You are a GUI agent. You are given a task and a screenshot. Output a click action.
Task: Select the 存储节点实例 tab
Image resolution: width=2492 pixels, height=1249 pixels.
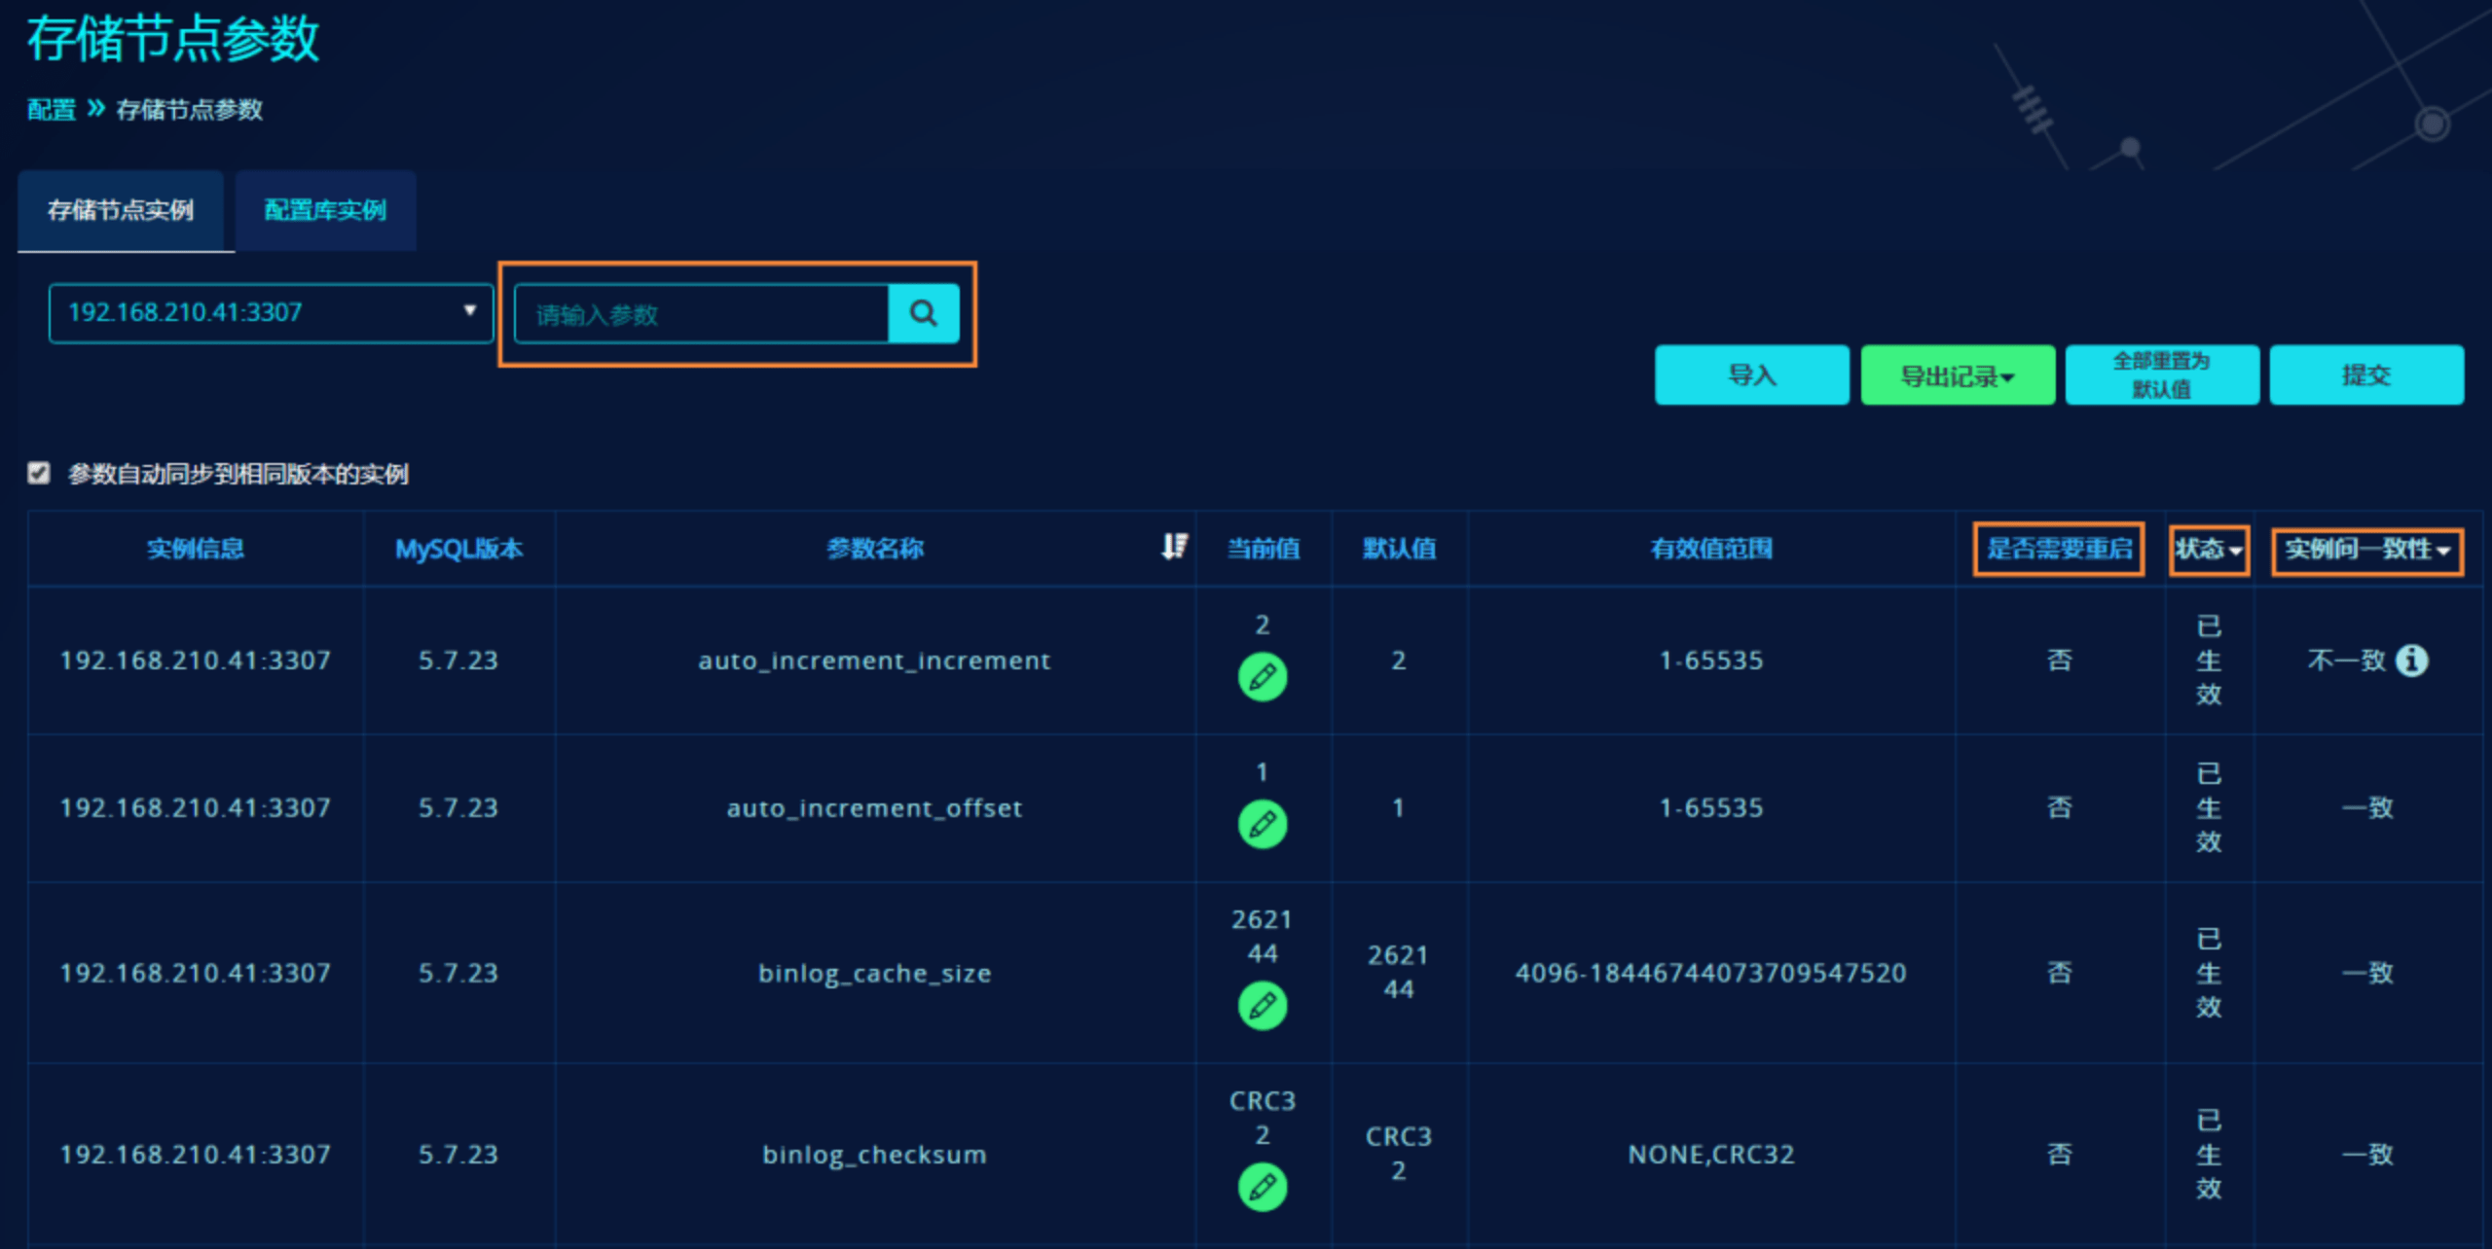coord(121,210)
